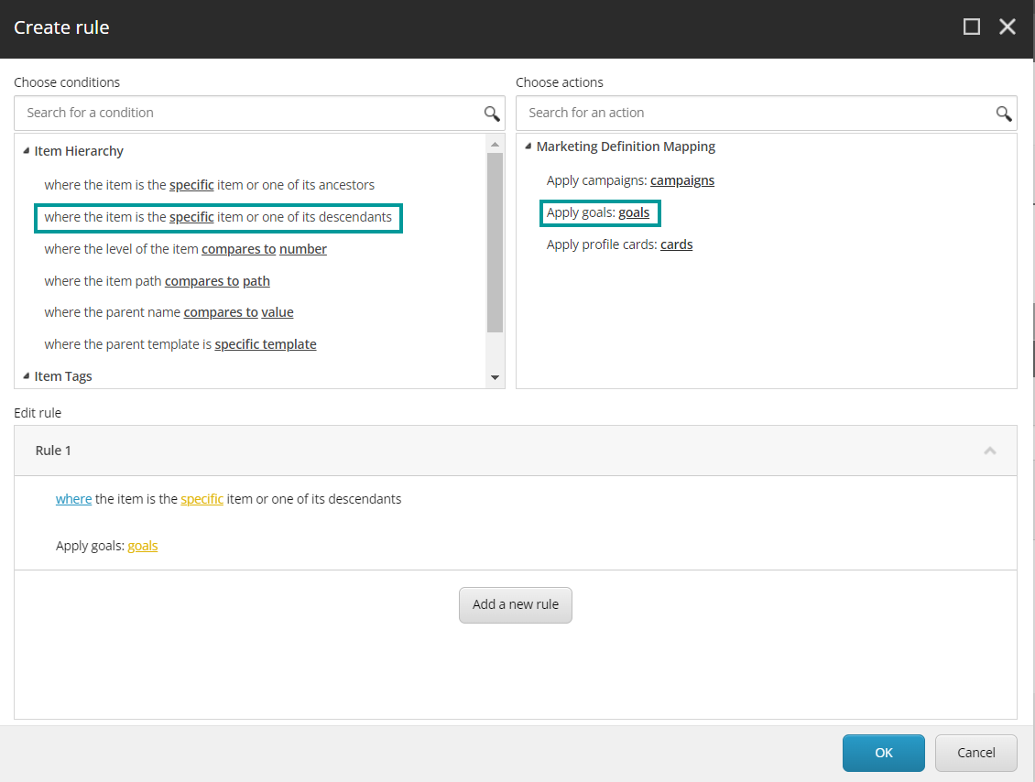Select condition with item or one of its ancestors
The width and height of the screenshot is (1035, 782).
click(209, 185)
